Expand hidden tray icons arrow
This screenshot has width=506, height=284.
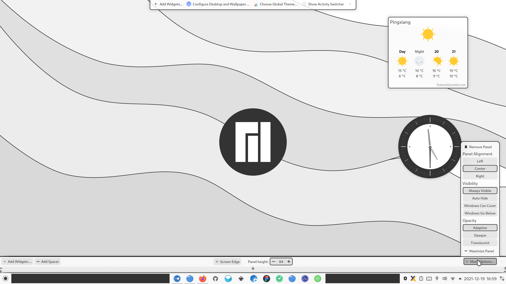(x=460, y=278)
